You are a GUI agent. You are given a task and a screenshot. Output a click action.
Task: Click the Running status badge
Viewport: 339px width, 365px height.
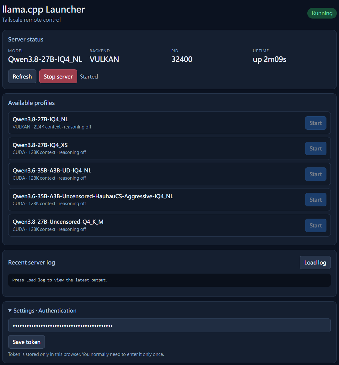coord(322,13)
